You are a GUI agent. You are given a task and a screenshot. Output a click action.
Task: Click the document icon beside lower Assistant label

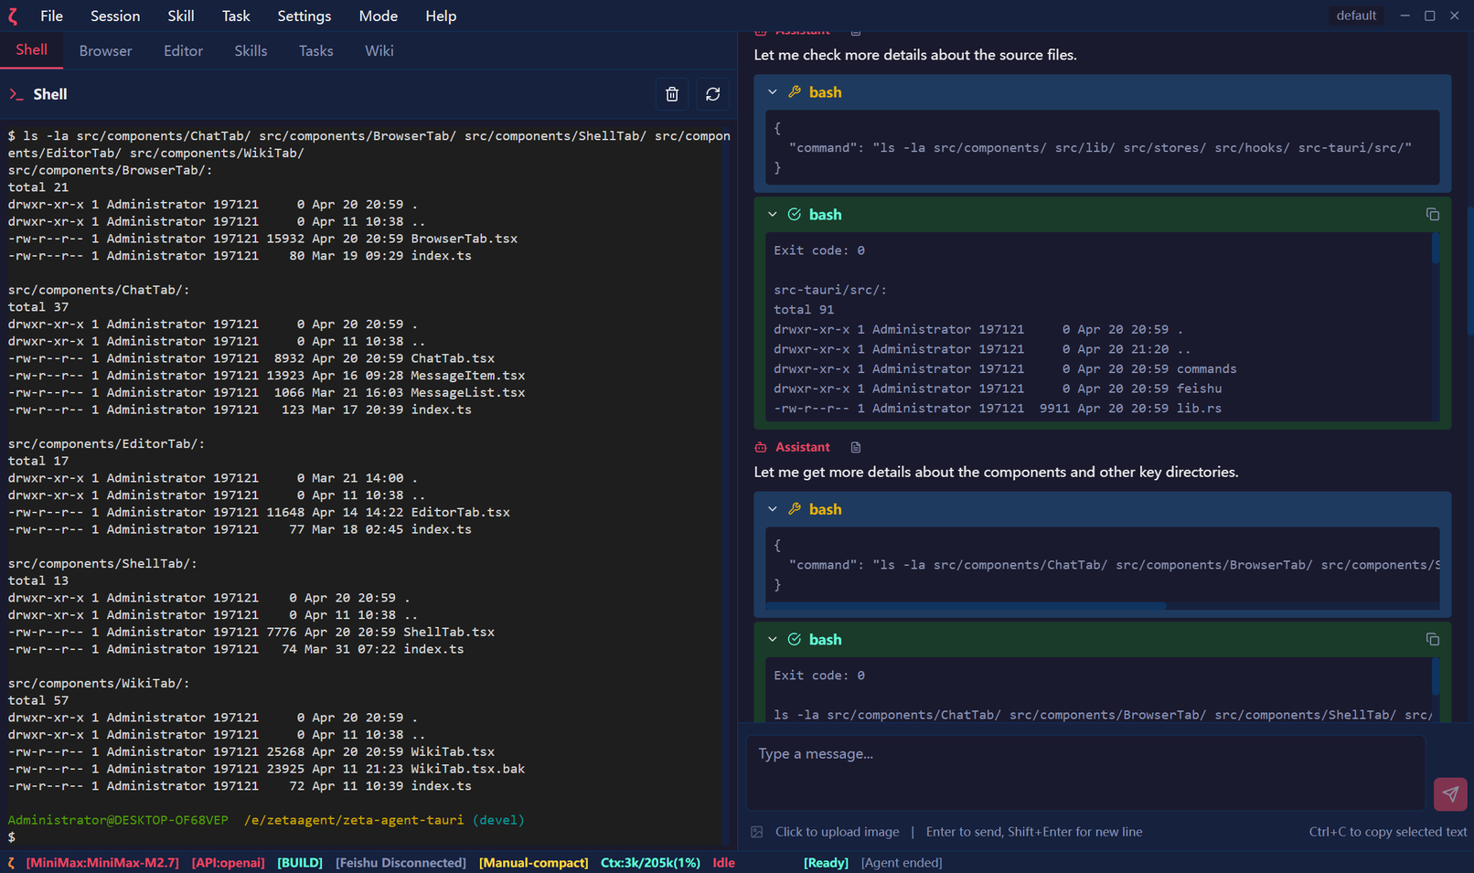click(856, 447)
